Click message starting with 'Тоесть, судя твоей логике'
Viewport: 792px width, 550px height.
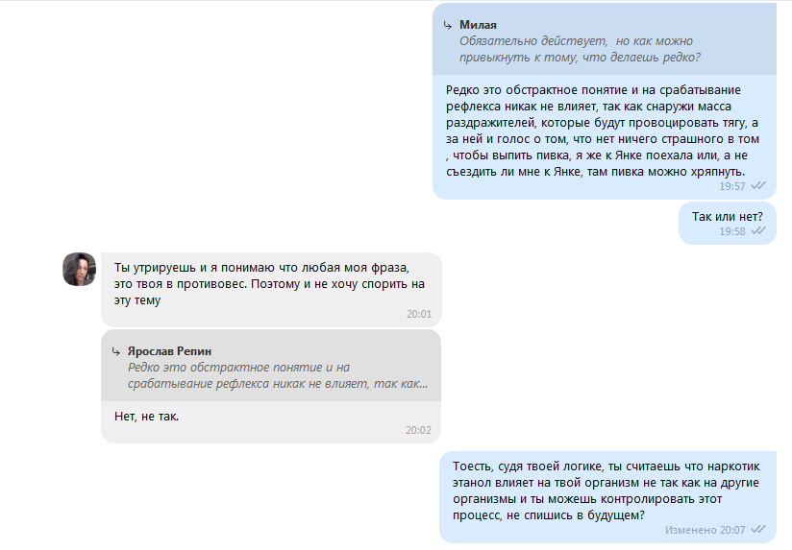click(x=607, y=497)
